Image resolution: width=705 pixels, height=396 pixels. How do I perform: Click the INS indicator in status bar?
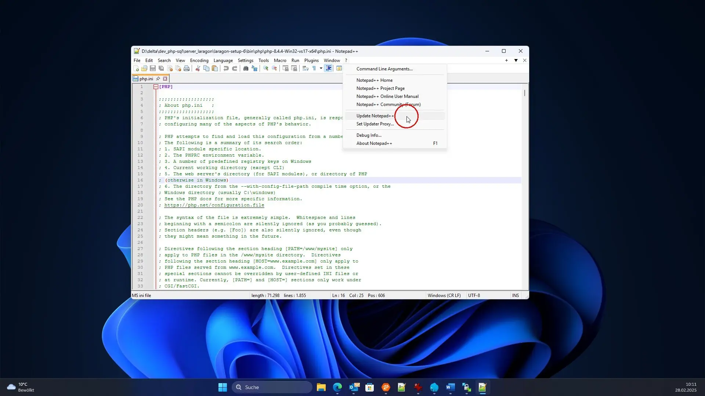(516, 296)
